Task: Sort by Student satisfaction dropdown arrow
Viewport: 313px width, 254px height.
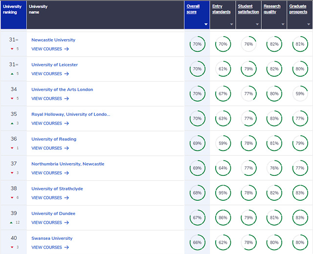Action: [x=257, y=24]
